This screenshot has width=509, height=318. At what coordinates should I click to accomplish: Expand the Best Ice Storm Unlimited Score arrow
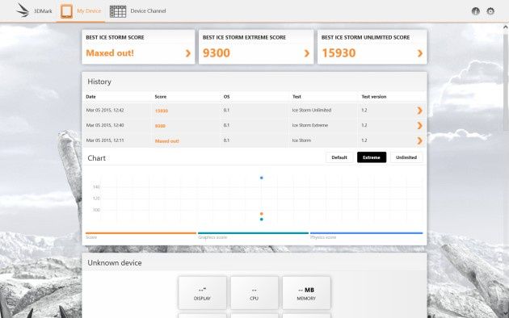[420, 53]
